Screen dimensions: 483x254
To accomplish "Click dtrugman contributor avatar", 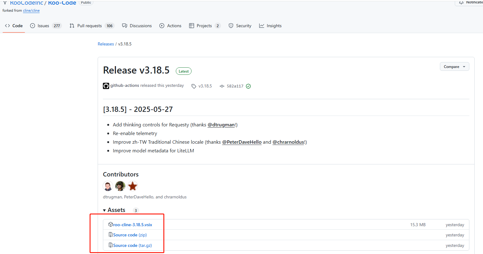I will (108, 186).
